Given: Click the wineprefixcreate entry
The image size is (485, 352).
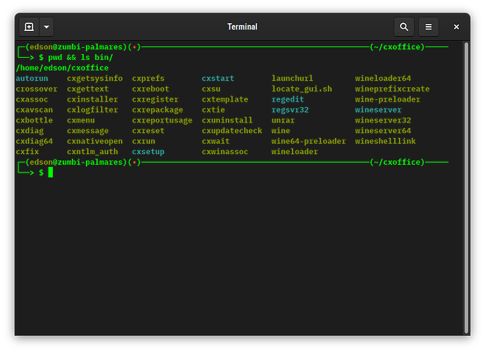Looking at the screenshot, I should click(392, 89).
